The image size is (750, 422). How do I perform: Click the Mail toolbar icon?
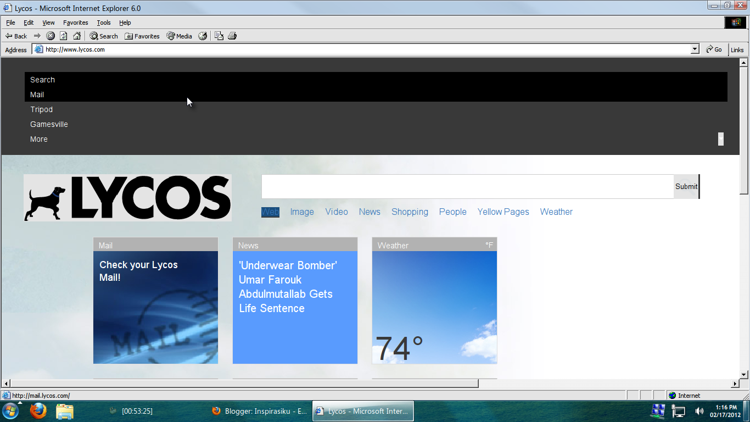[x=219, y=36]
